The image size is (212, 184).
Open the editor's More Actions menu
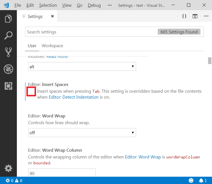206,16
